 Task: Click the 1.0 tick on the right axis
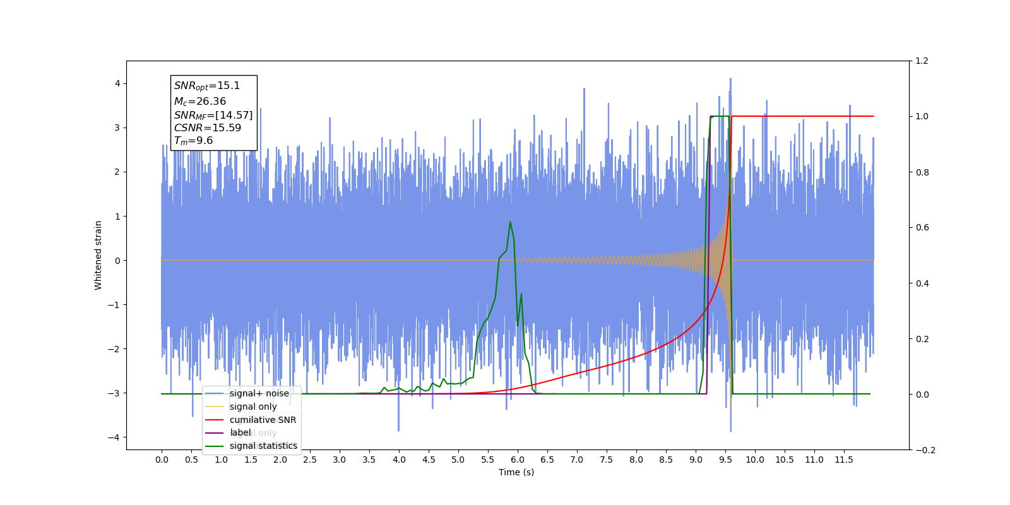point(922,116)
